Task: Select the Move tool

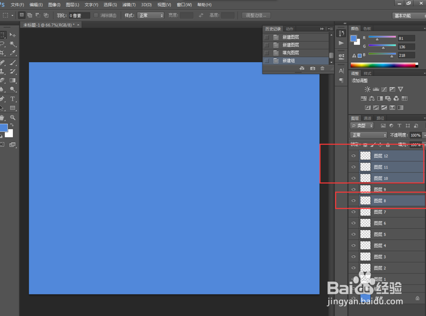Action: 12,35
